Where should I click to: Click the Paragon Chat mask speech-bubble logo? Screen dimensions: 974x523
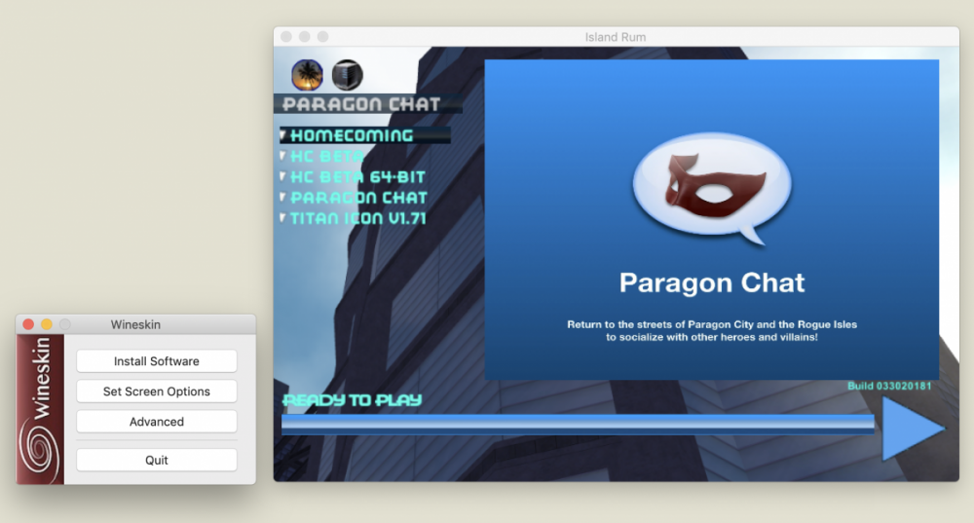pos(712,188)
